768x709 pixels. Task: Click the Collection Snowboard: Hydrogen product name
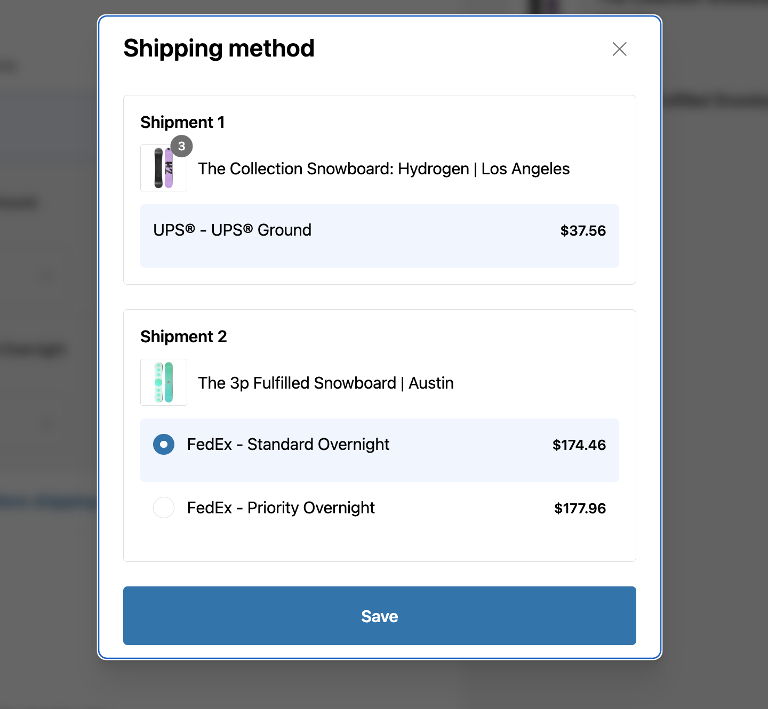tap(383, 169)
